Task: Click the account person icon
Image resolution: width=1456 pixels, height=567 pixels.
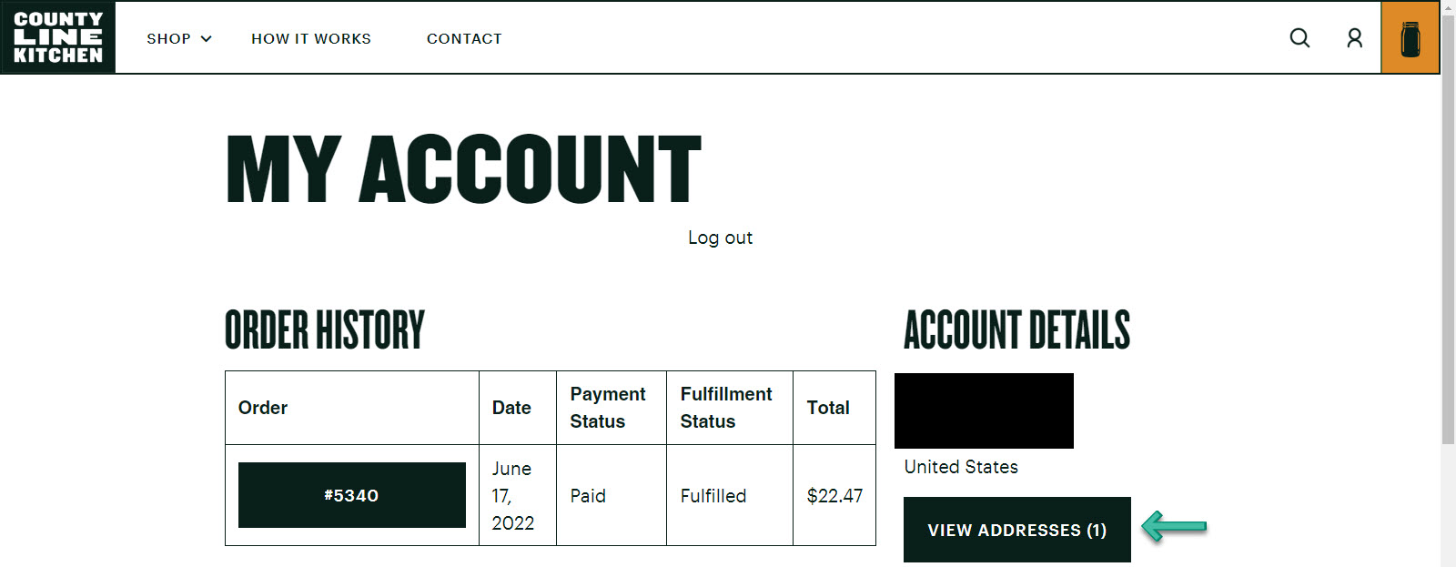Action: pyautogui.click(x=1354, y=38)
